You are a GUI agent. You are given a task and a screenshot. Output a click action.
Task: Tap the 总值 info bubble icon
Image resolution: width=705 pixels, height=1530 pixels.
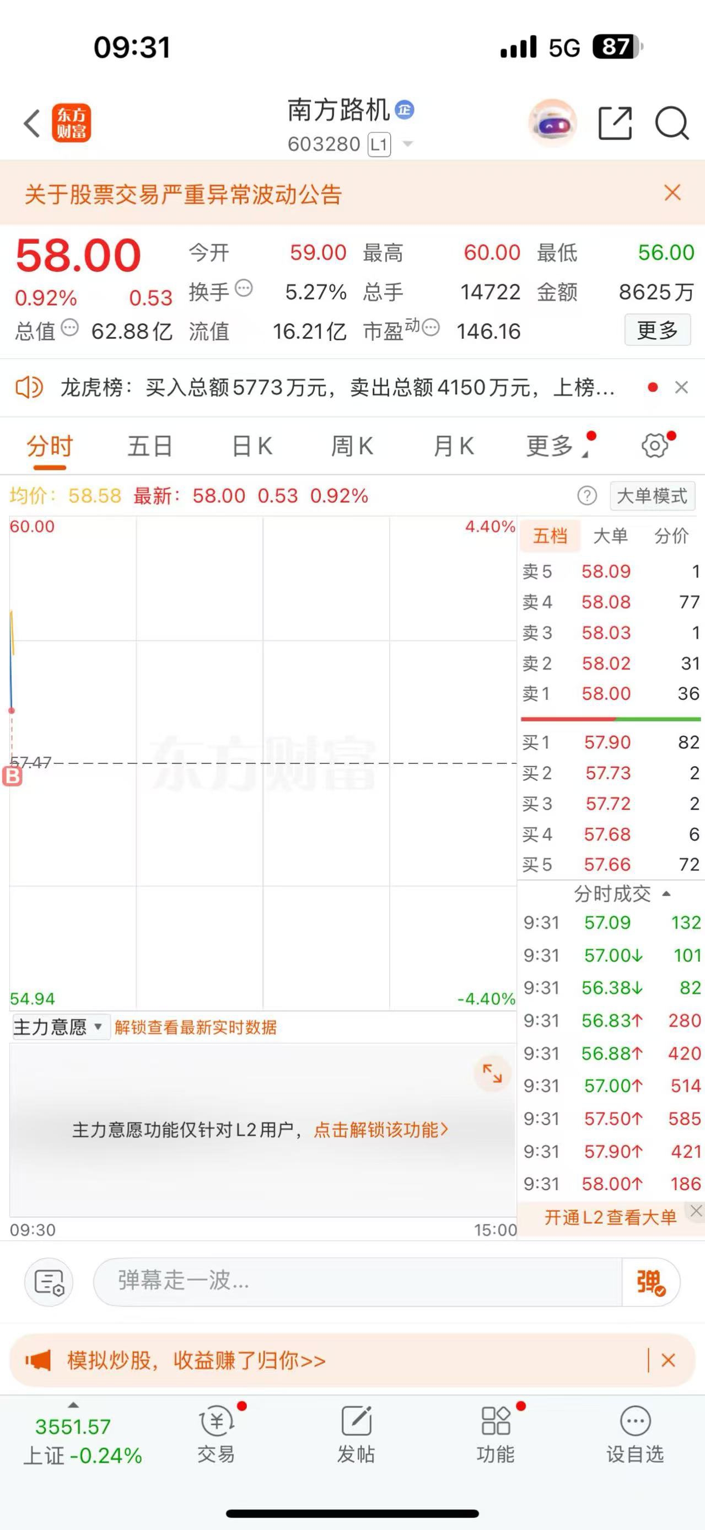pos(70,327)
